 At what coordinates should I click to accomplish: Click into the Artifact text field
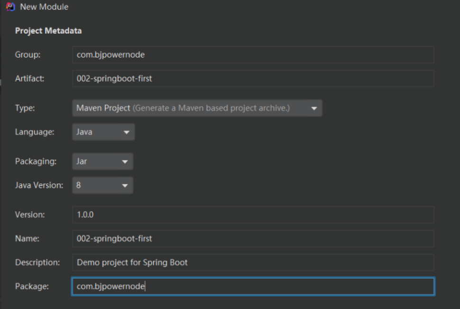click(x=253, y=79)
